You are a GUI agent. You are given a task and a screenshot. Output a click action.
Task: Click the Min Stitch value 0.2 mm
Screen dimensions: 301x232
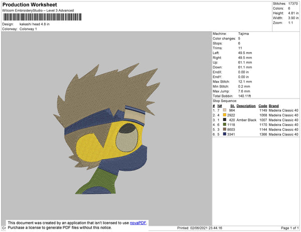tap(244, 86)
